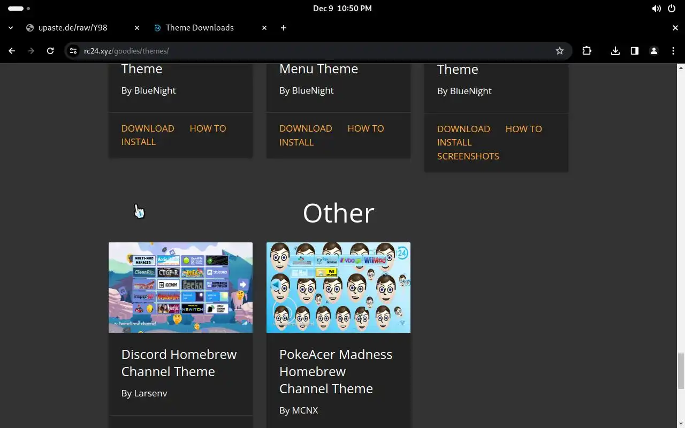Image resolution: width=685 pixels, height=428 pixels.
Task: Select the 'Discord Homebrew Channel Theme' title
Action: click(x=179, y=363)
